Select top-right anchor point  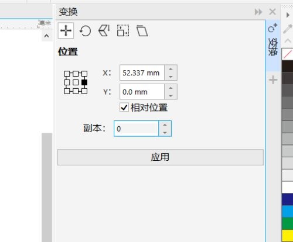click(x=84, y=74)
